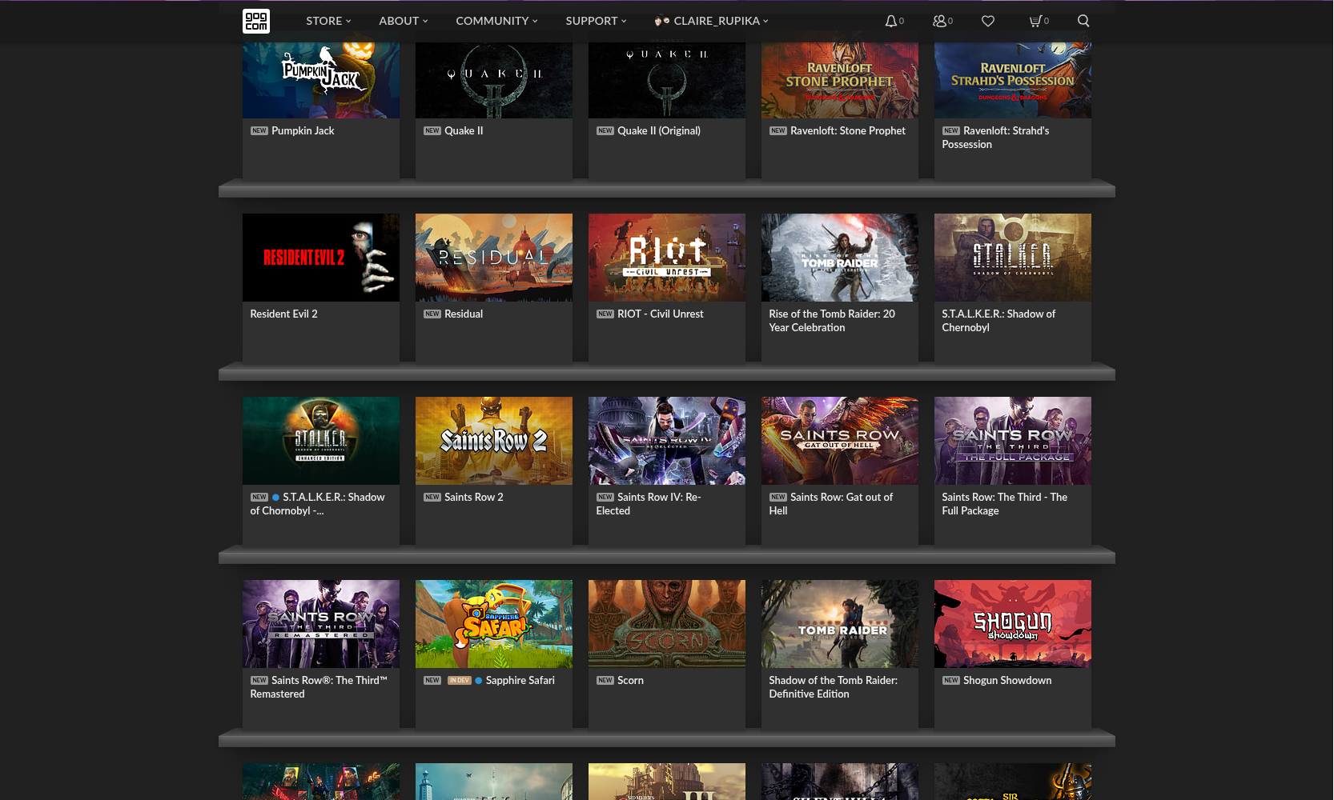Open S.T.A.L.K.E.R. Enhanced Edition cover
This screenshot has height=800, width=1334.
[321, 441]
